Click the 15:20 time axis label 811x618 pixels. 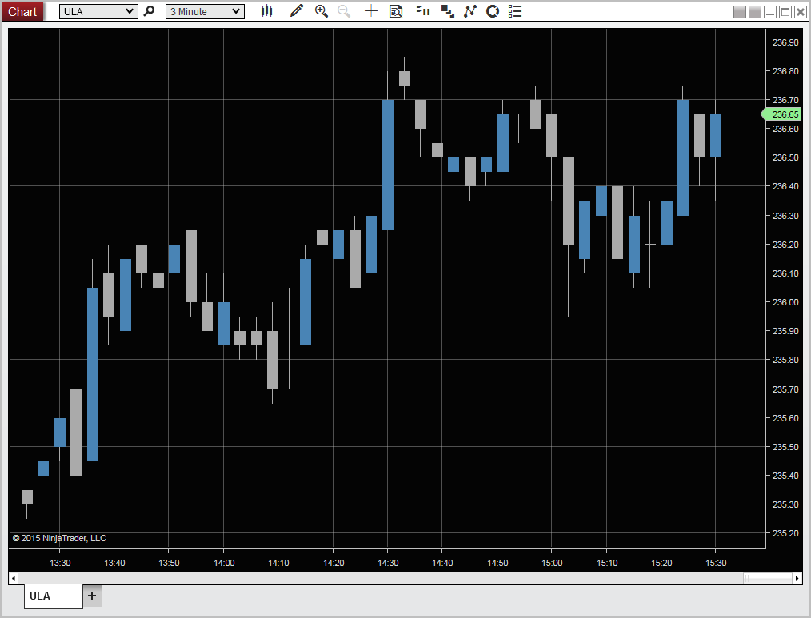(x=661, y=563)
